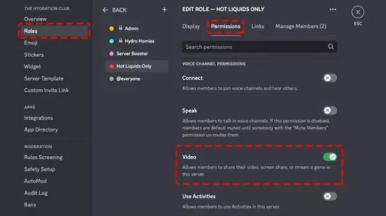Open the Manage Members tab
Screen dimensions: 386x216
300,26
